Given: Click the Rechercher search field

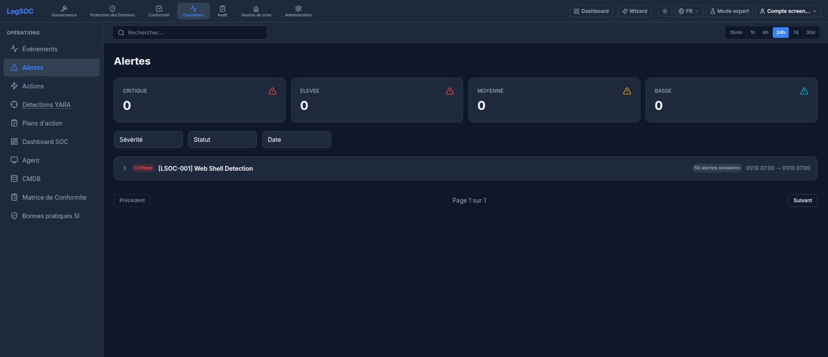Looking at the screenshot, I should tap(190, 33).
